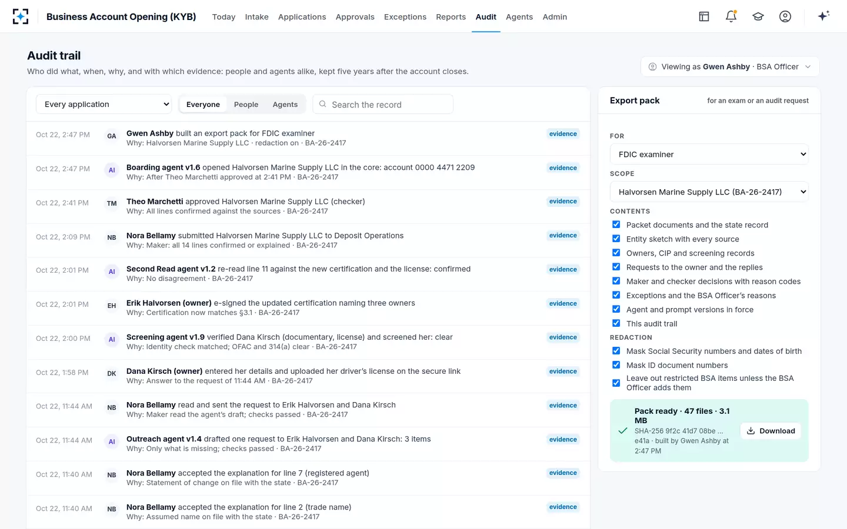Click the AI avatar on Boarding agent row

[x=112, y=170]
